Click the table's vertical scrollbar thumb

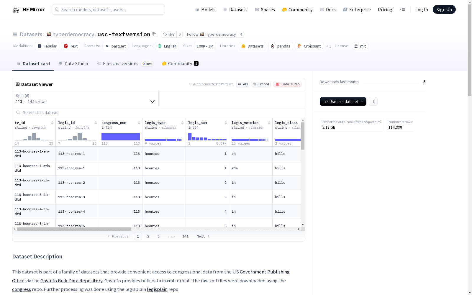[303, 136]
